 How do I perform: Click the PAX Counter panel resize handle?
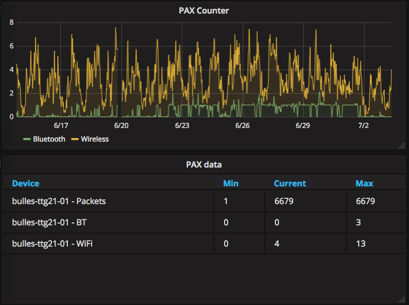pos(402,146)
